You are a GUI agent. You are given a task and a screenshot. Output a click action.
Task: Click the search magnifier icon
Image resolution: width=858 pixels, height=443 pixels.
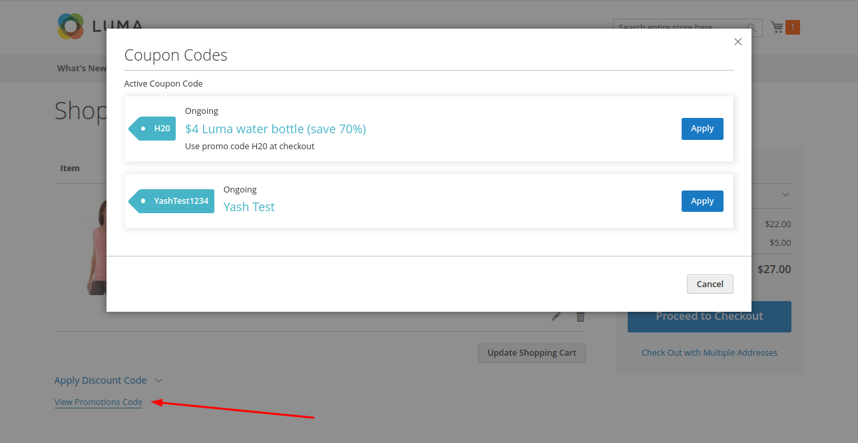pyautogui.click(x=752, y=28)
